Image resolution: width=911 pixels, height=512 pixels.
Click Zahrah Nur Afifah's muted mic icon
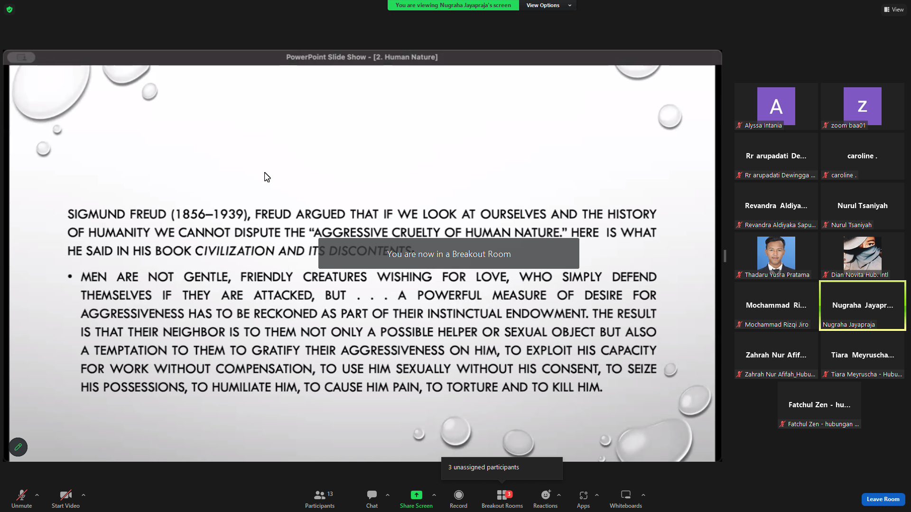[x=739, y=375]
